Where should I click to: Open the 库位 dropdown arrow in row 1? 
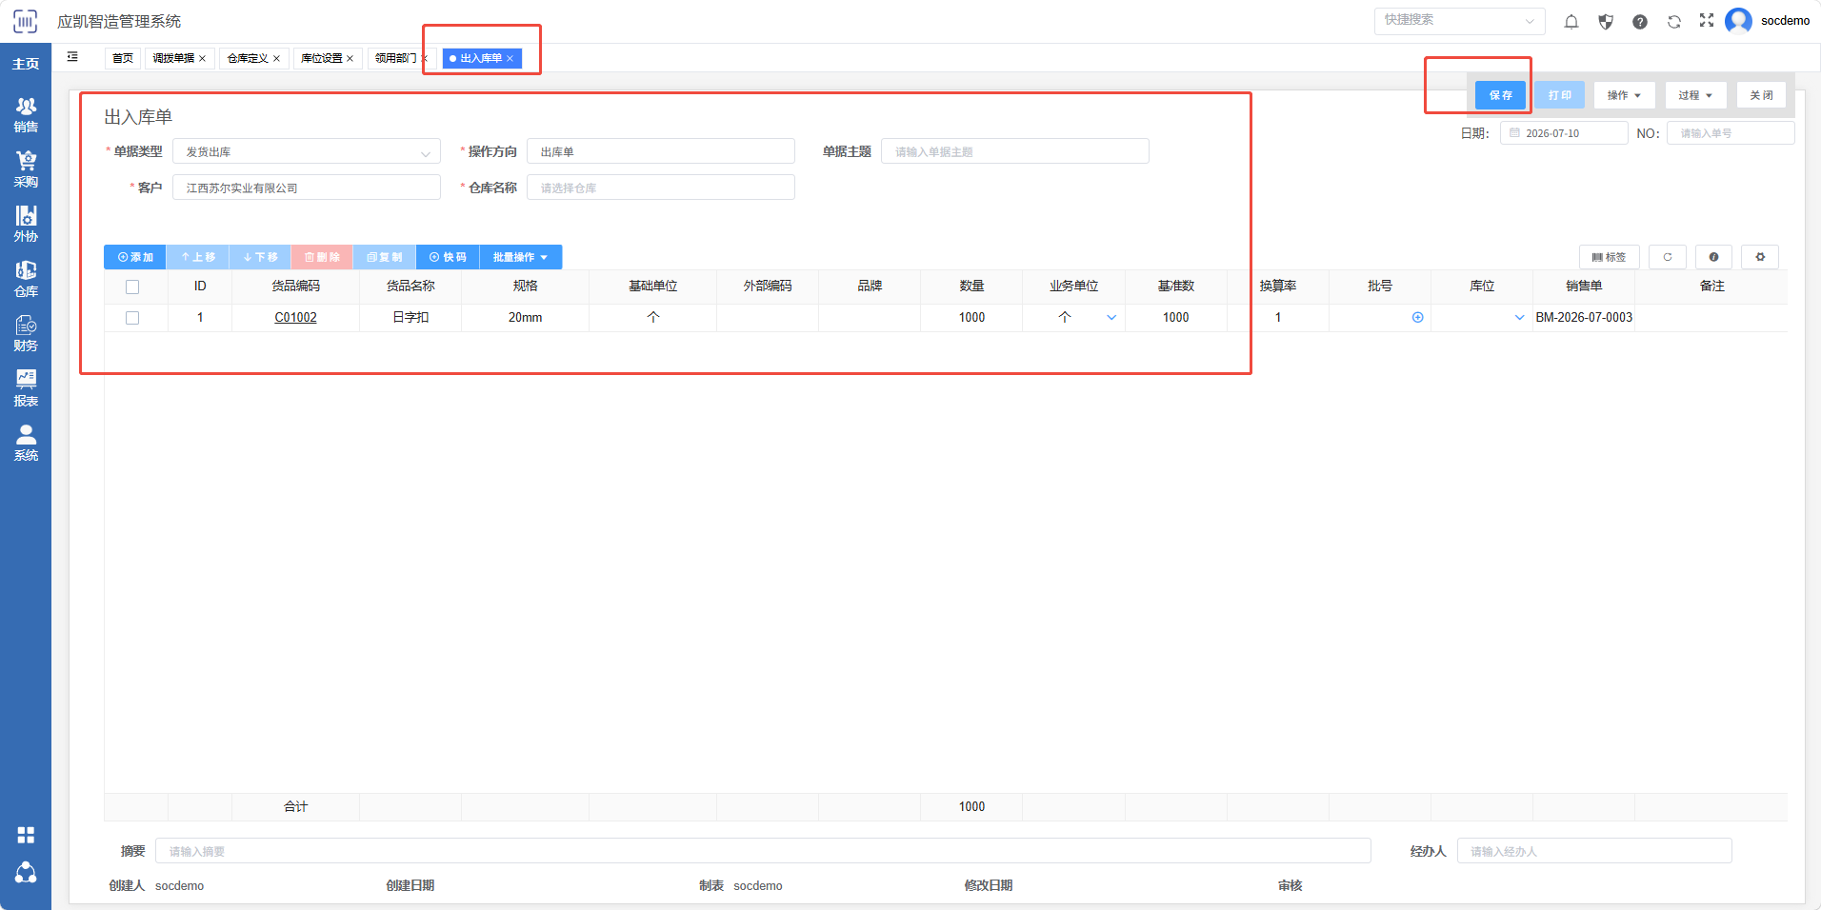click(x=1519, y=318)
